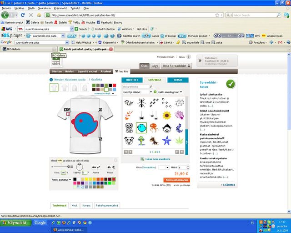Click the Siirrä ostoskoriin button

pos(176,180)
